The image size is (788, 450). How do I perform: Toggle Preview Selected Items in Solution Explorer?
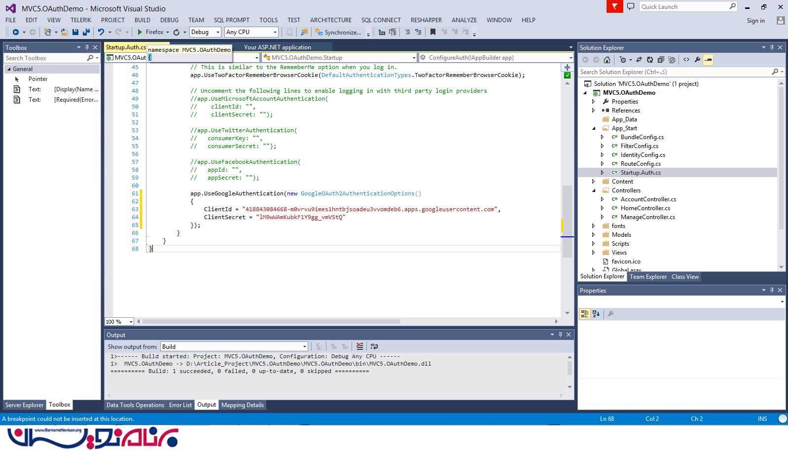pyautogui.click(x=708, y=60)
